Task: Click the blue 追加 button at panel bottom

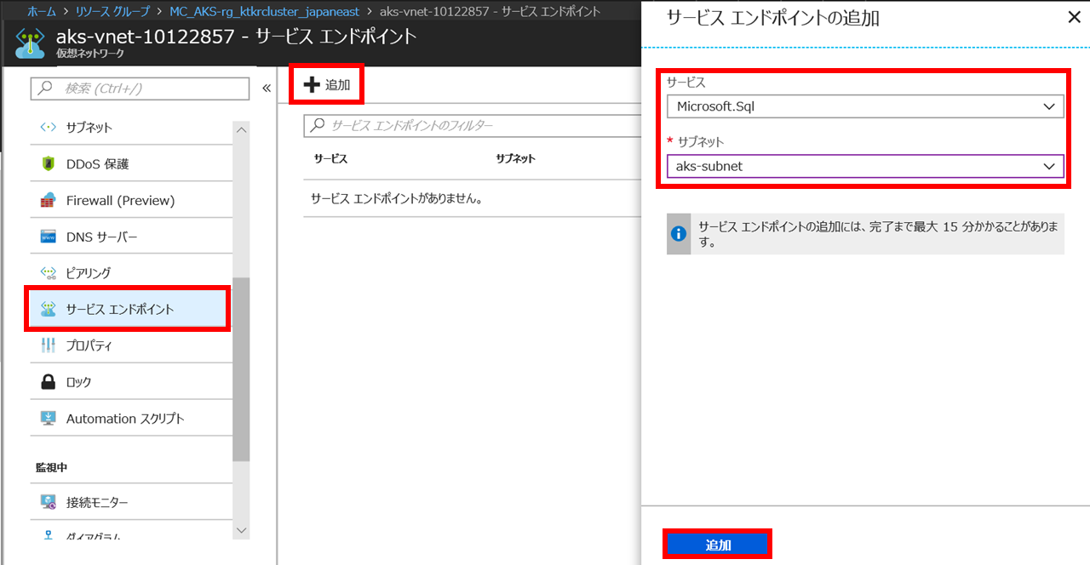Action: [x=718, y=545]
